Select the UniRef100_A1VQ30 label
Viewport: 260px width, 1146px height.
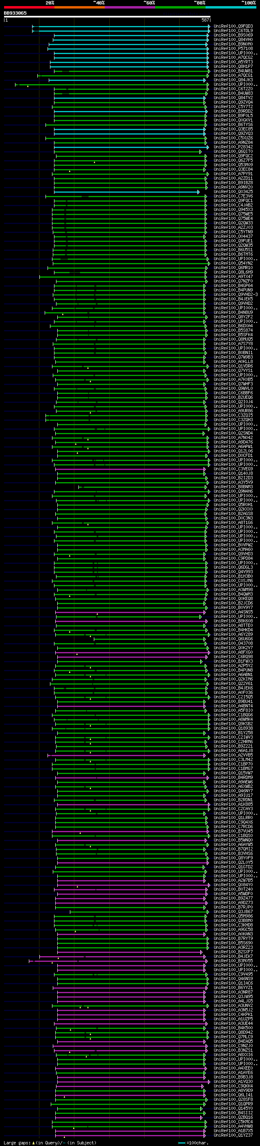[x=233, y=1081]
